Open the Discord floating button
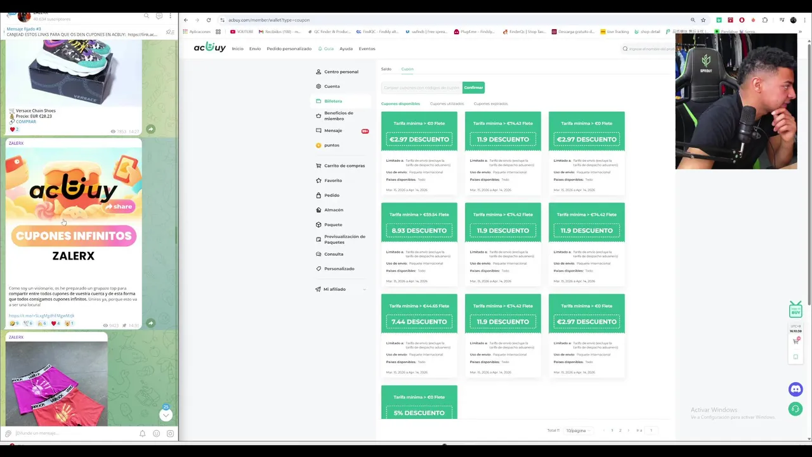Image resolution: width=812 pixels, height=457 pixels. click(796, 389)
